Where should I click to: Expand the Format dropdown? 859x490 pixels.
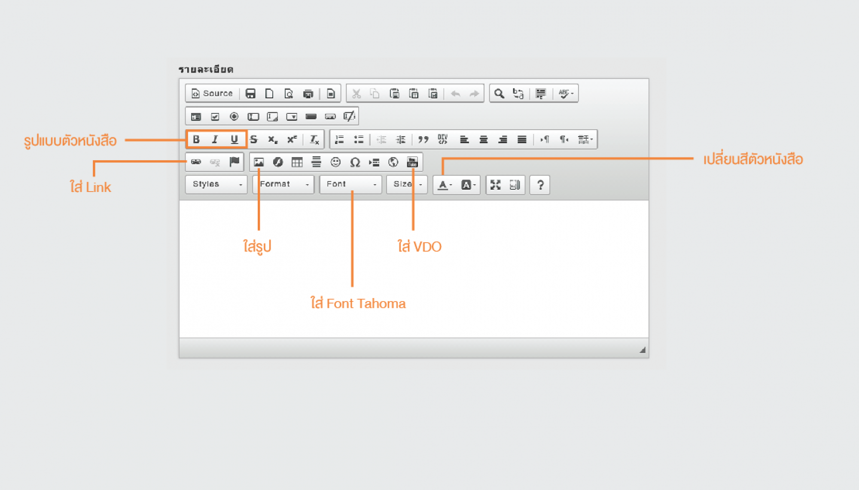click(283, 184)
